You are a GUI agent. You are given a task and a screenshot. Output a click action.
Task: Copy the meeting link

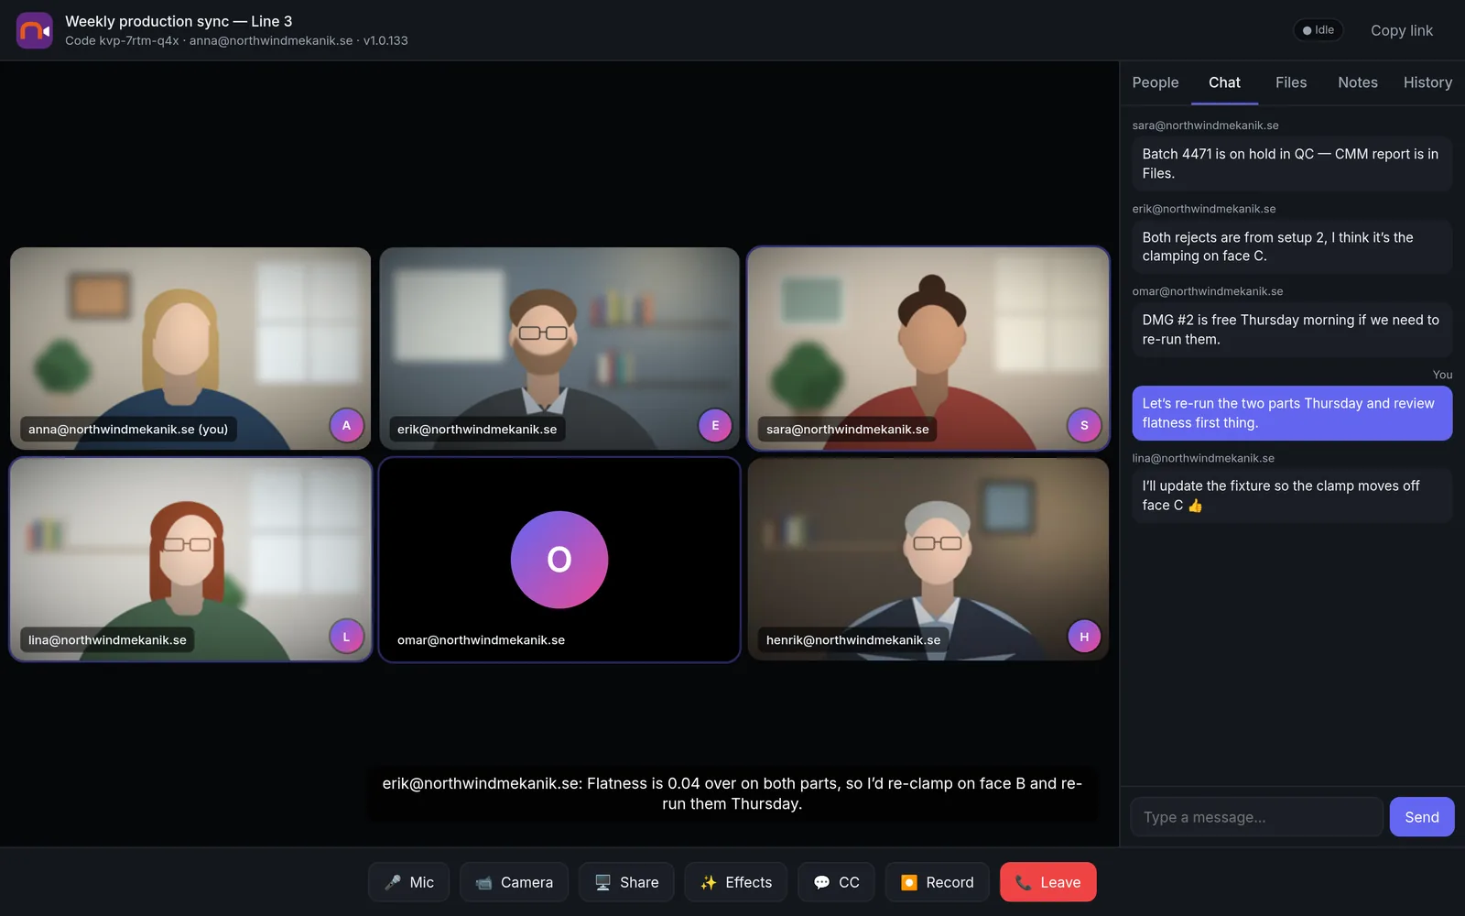[x=1402, y=30]
